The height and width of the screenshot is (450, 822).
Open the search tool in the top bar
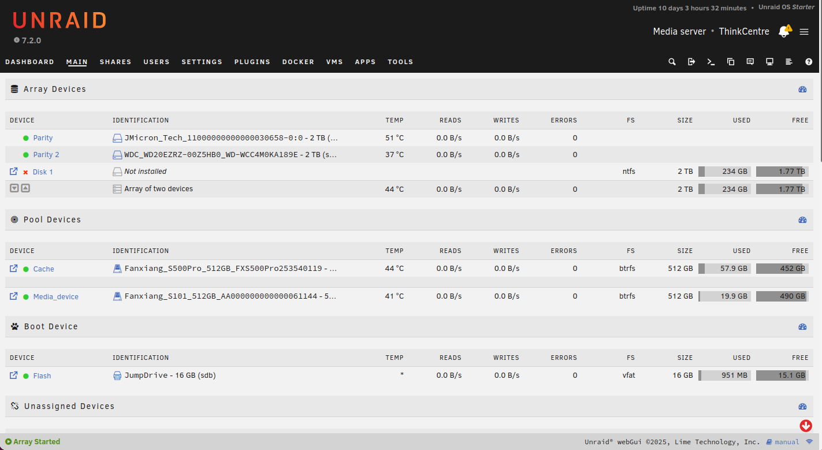[x=672, y=62]
